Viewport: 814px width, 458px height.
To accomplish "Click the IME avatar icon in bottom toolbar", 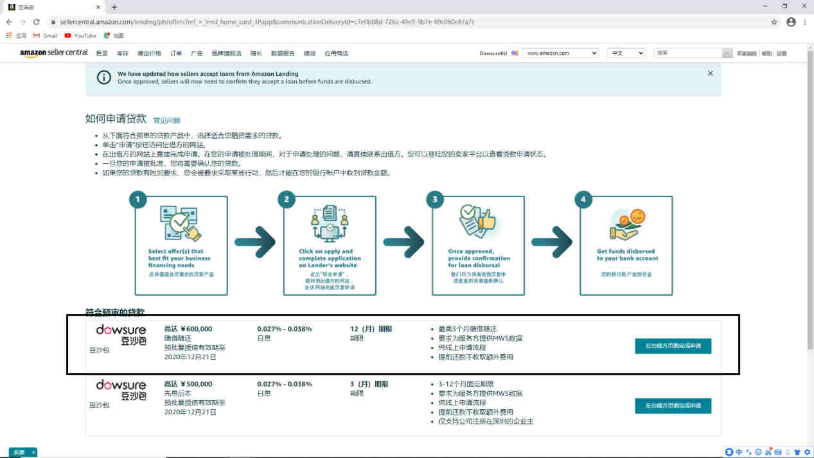I will [729, 452].
